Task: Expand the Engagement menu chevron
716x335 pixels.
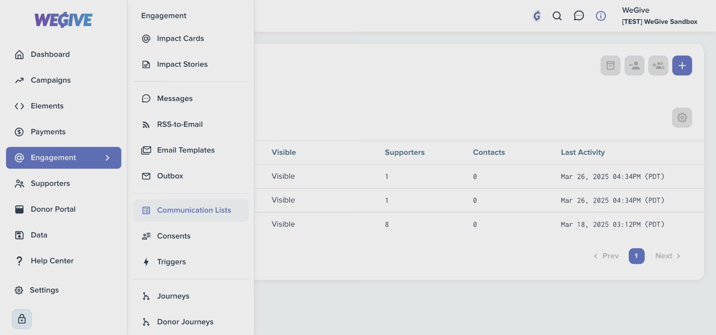Action: click(107, 158)
